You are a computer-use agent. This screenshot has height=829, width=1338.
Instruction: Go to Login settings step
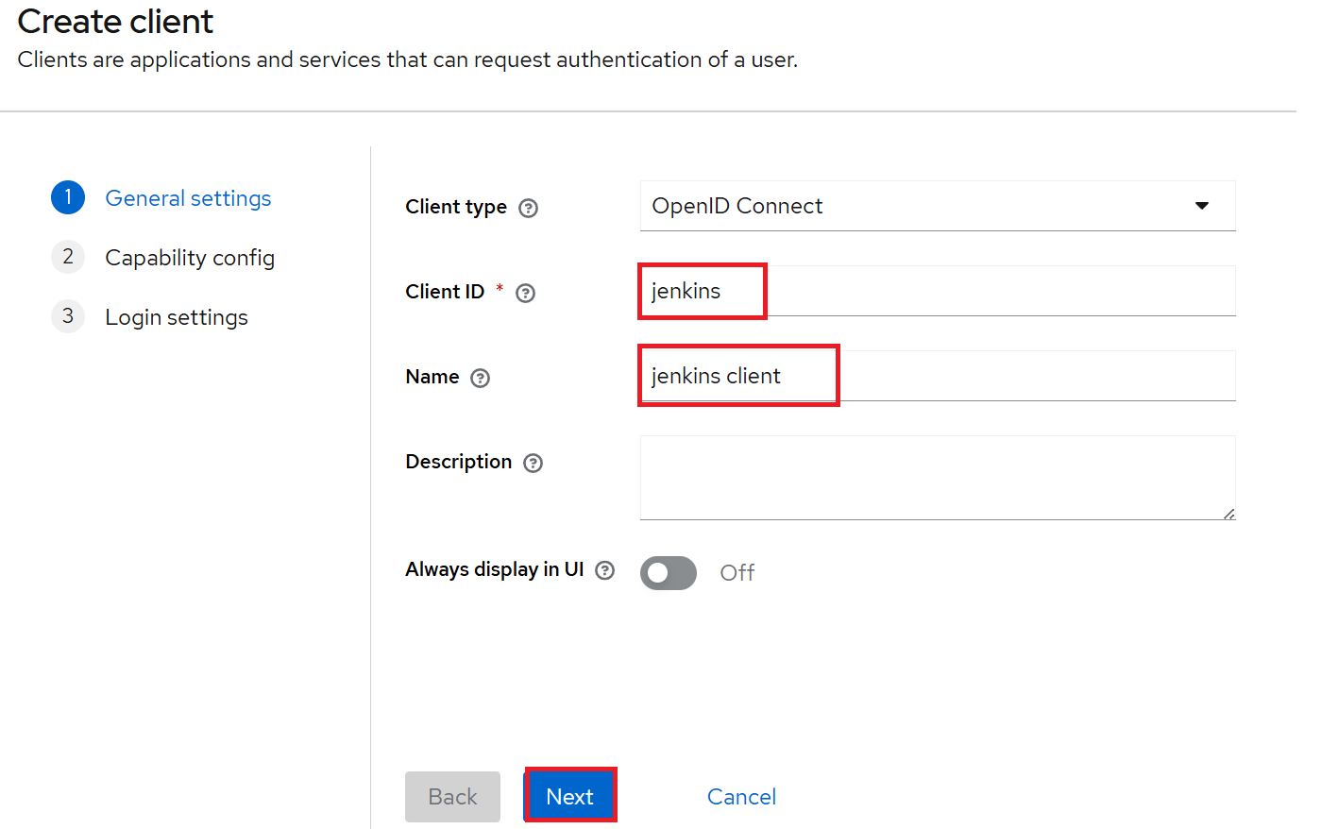pyautogui.click(x=177, y=317)
